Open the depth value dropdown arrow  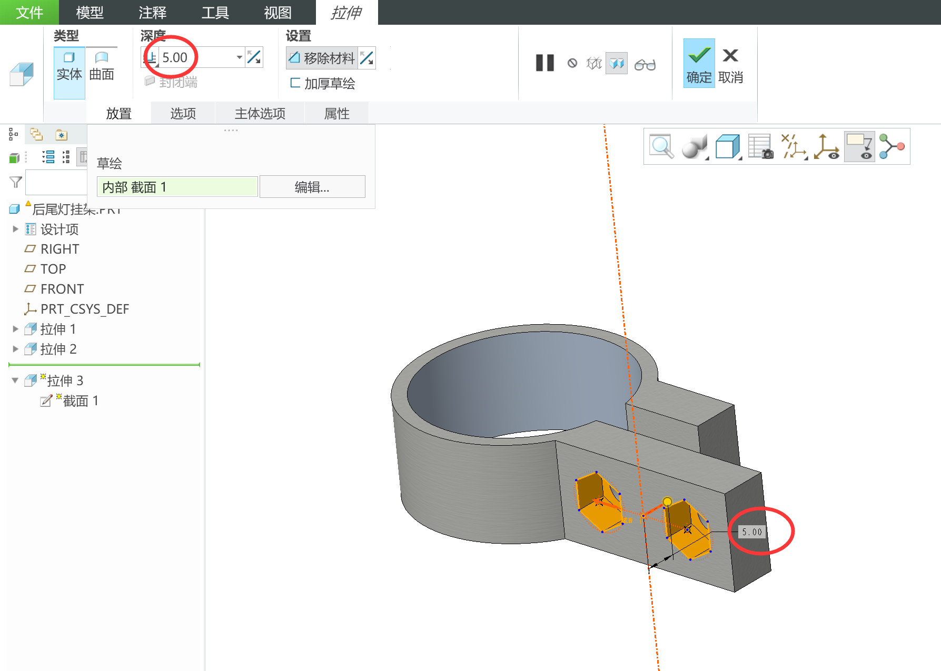(239, 57)
